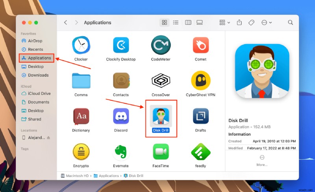Select the Comet app icon
315x192 pixels.
point(200,45)
